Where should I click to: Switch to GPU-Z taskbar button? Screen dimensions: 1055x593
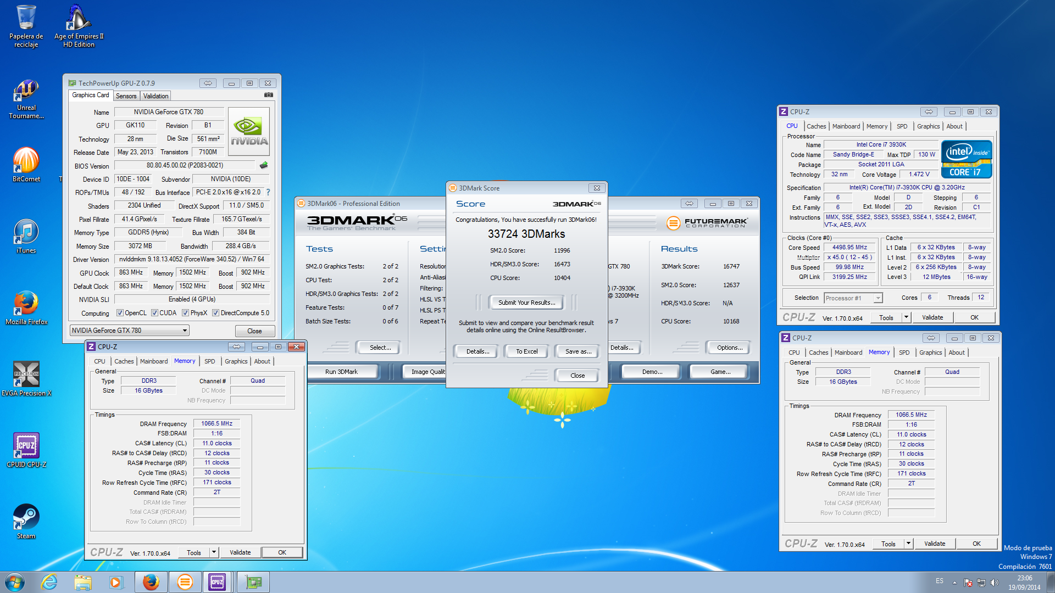[253, 582]
